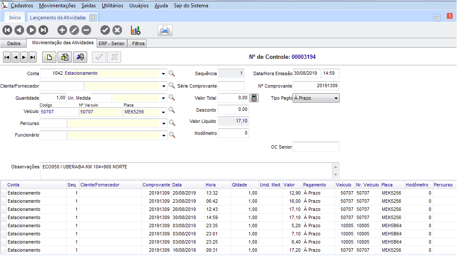Close the Lançamento de Atividades tab

93,18
